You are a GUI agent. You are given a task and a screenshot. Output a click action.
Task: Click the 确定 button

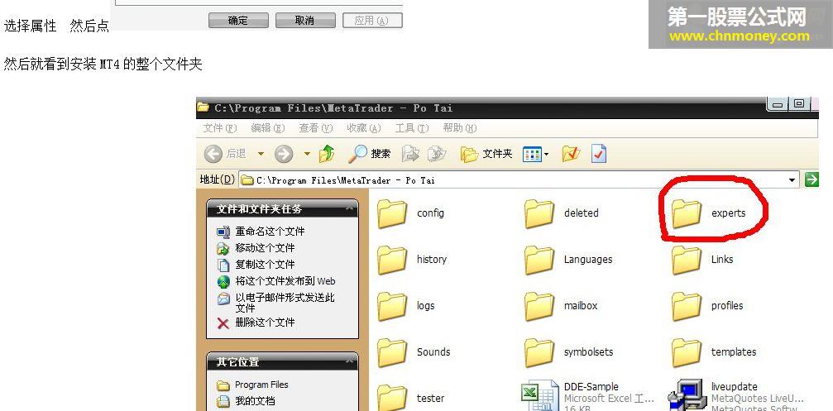coord(238,21)
